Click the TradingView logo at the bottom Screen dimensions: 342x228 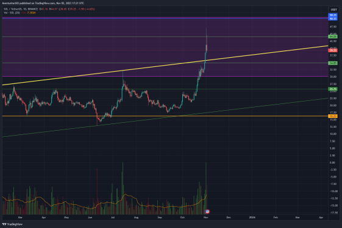point(12,224)
